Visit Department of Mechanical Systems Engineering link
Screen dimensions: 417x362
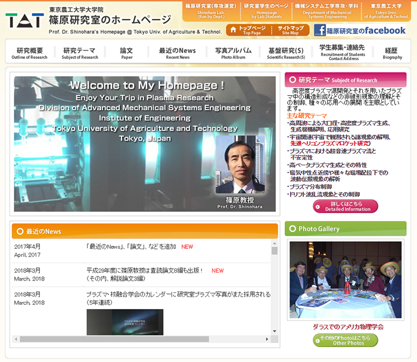point(327,11)
